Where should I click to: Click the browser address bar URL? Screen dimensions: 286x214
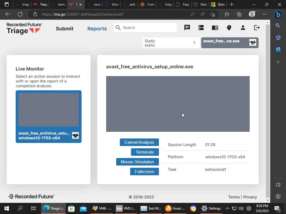click(x=82, y=14)
